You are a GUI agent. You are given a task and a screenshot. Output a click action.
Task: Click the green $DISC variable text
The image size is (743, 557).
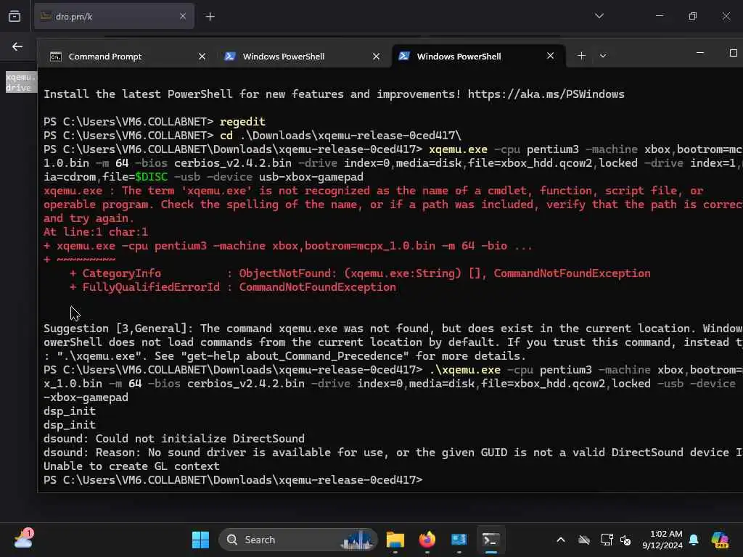[x=151, y=177]
